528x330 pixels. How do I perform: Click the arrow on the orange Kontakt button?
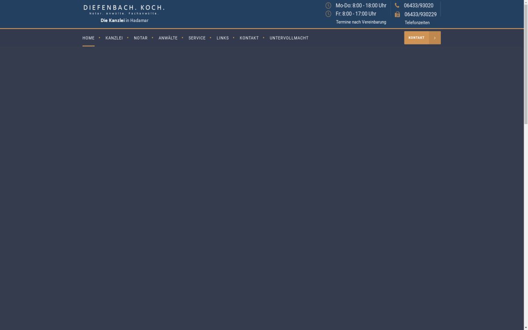[435, 38]
